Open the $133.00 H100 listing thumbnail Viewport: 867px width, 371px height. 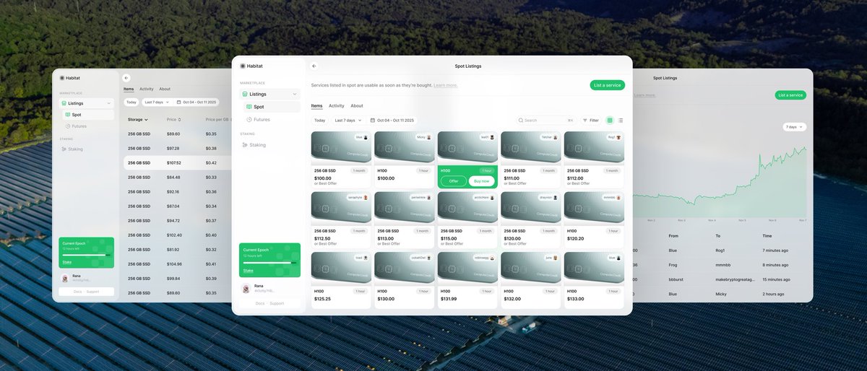pos(594,268)
